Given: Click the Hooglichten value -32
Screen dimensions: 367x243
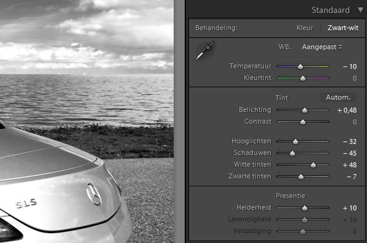Looking at the screenshot, I should (350, 141).
